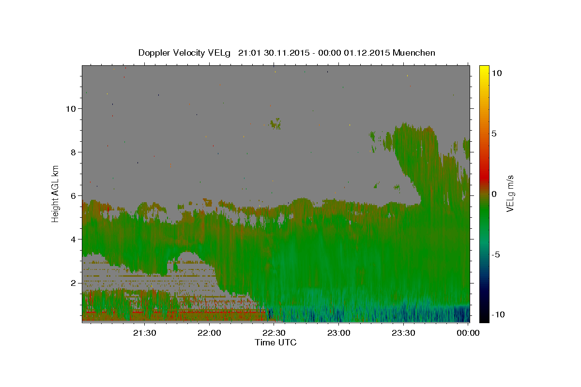This screenshot has height=387, width=581.
Task: Click the 00:00 time tick label
Action: coord(469,333)
